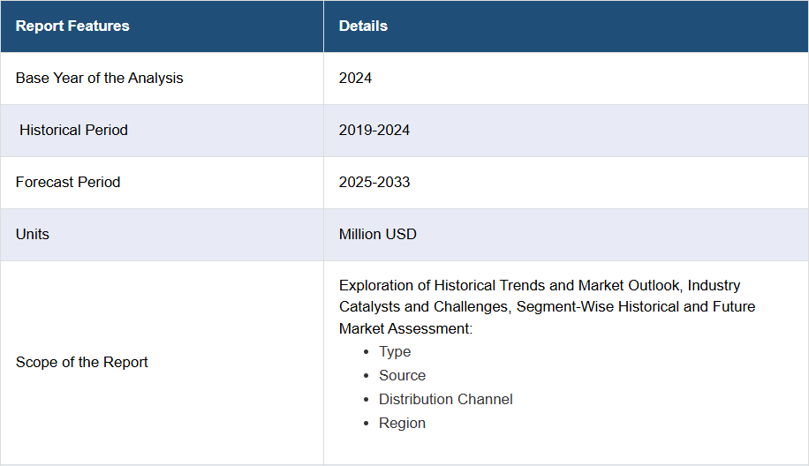
Task: Click the 2024 base year value
Action: pos(355,78)
